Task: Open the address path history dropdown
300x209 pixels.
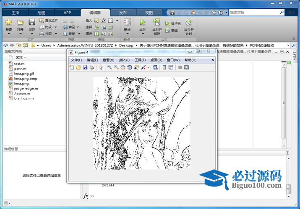Action: click(288, 45)
